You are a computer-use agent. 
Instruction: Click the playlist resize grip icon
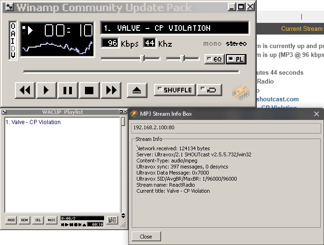[123, 225]
